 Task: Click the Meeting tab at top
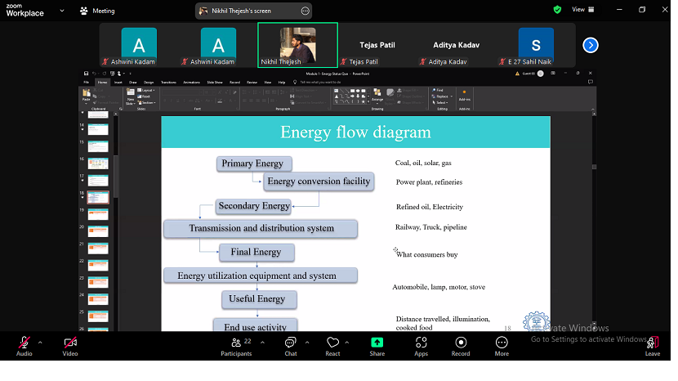click(x=97, y=11)
